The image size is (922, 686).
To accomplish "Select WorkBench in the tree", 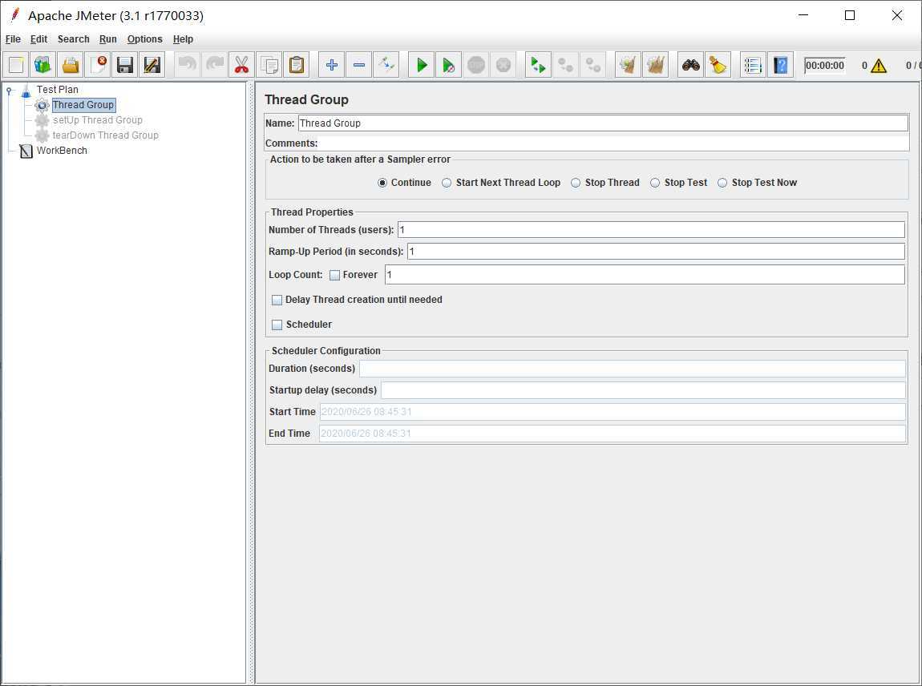I will [61, 151].
